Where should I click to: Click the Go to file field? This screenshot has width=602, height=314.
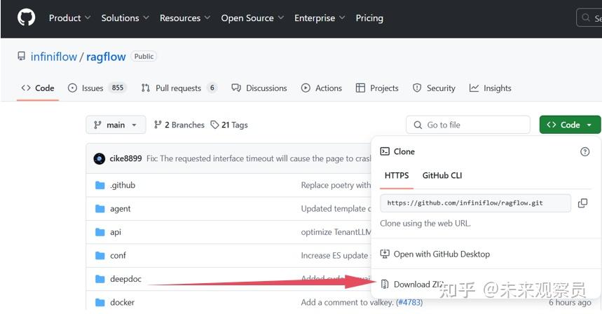(x=467, y=125)
